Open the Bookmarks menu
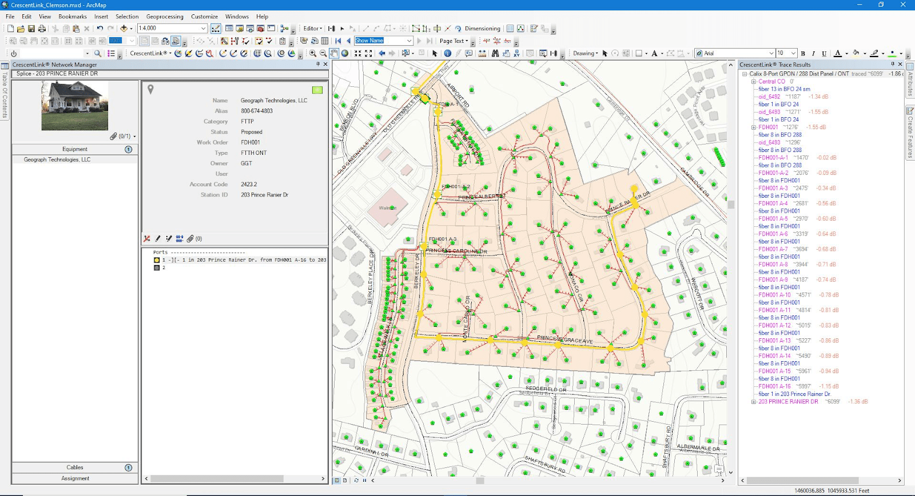 73,17
